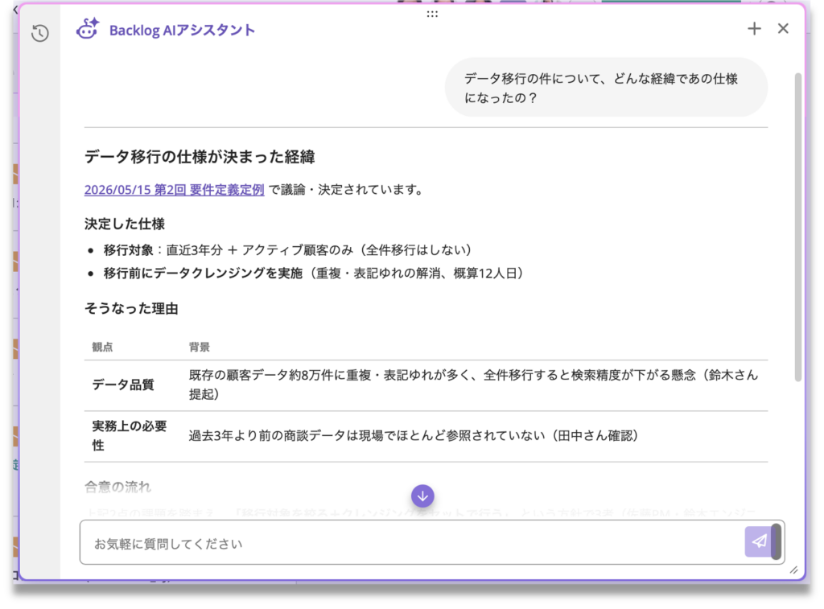824x609 pixels.
Task: Open 2026/05/15 第2回 要件定義定例 link
Action: [174, 190]
